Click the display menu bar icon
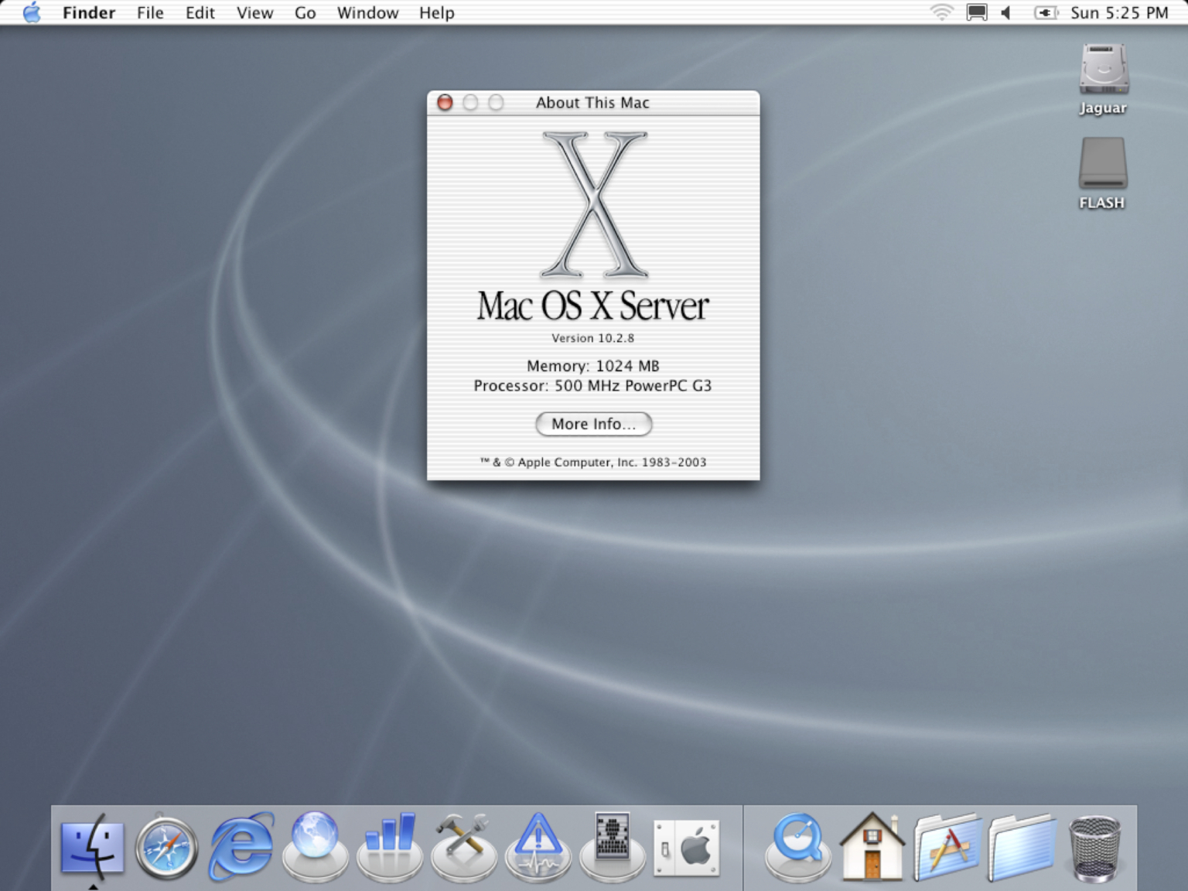This screenshot has height=891, width=1188. click(977, 12)
